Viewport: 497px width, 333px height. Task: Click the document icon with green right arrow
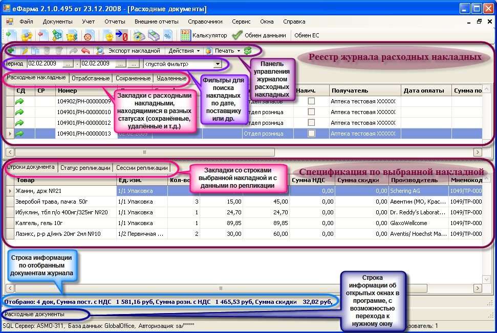point(11,35)
